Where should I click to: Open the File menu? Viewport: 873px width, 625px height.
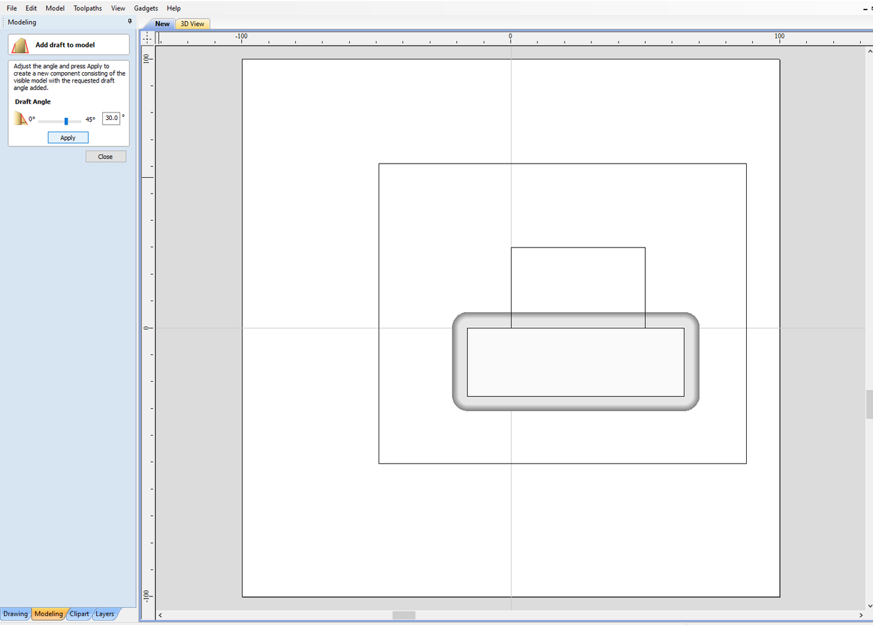pos(12,8)
